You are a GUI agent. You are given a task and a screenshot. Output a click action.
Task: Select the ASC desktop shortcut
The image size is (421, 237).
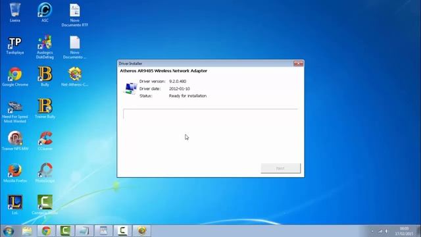[x=45, y=13]
